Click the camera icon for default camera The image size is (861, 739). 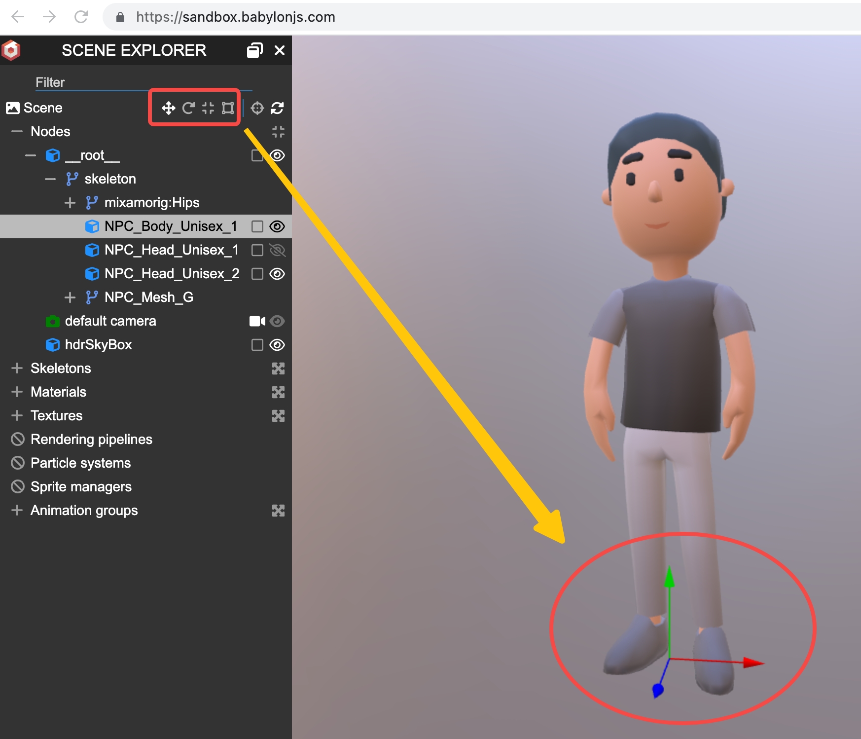[x=257, y=321]
